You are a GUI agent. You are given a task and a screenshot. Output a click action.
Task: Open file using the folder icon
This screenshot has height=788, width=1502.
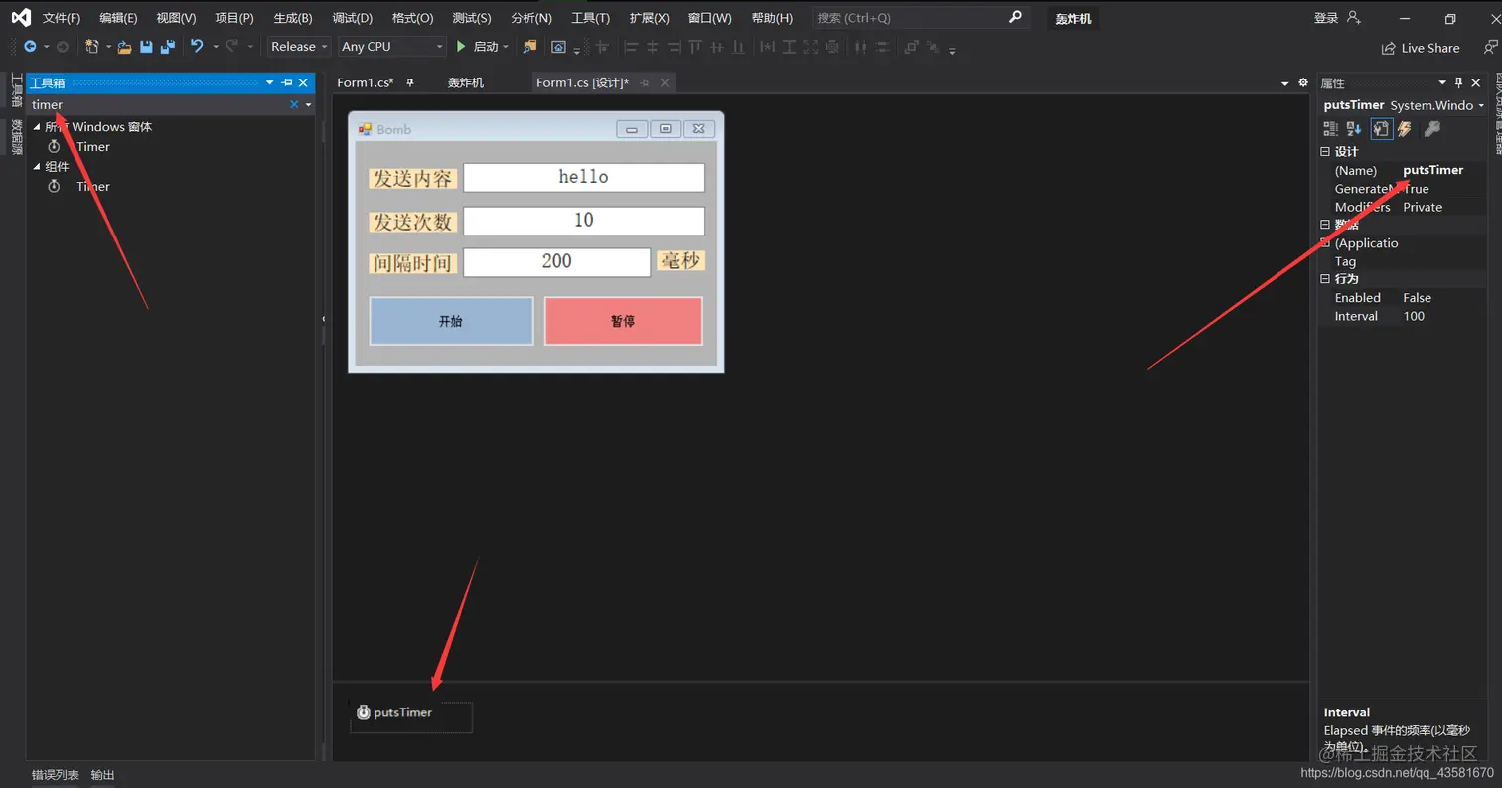pos(124,47)
